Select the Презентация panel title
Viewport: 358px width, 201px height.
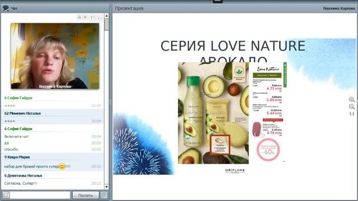pyautogui.click(x=129, y=8)
